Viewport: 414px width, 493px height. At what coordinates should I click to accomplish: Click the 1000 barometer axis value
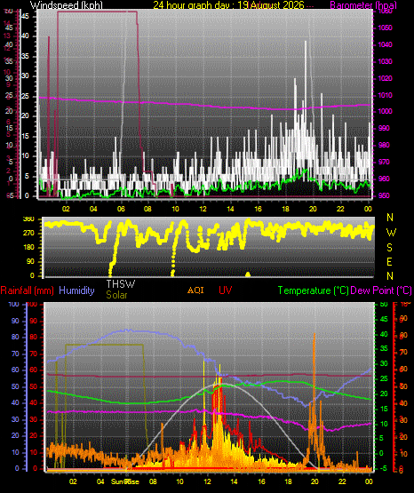(385, 112)
